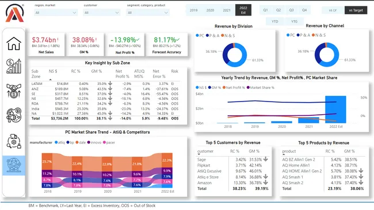This screenshot has width=374, height=210.
Task: Click the 25.7% segment in 2018 ribbon
Action: tap(47, 161)
